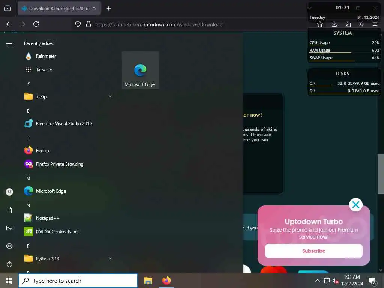Switch to Firefox on the taskbar
The image size is (384, 288).
pyautogui.click(x=166, y=280)
